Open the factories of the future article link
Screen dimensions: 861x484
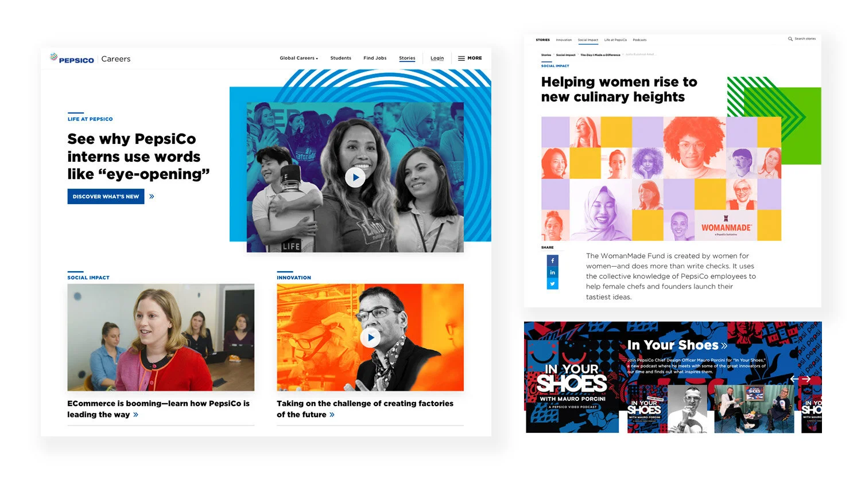point(365,409)
